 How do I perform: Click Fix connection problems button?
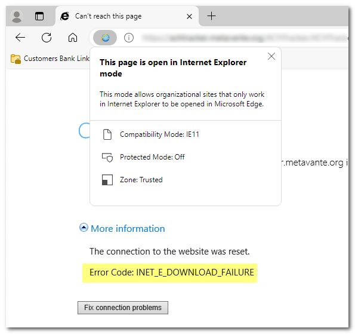coord(123,308)
